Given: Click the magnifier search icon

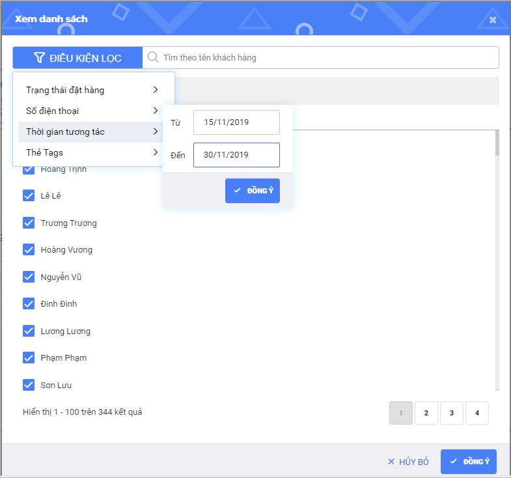Looking at the screenshot, I should point(153,57).
